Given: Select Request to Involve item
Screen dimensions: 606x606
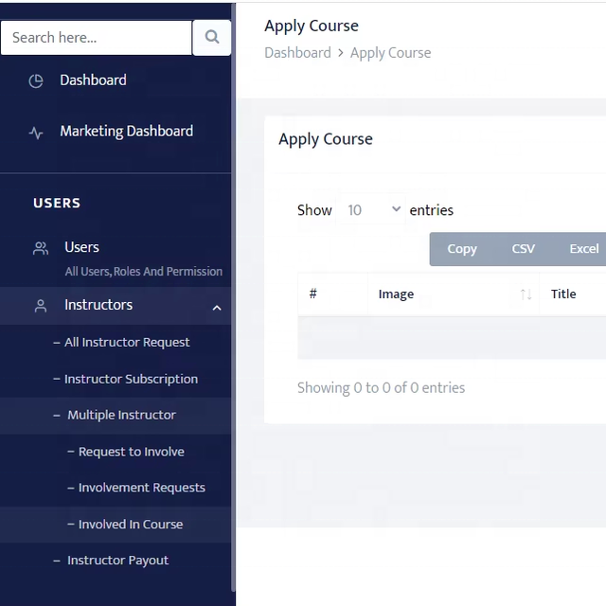Looking at the screenshot, I should (x=131, y=452).
